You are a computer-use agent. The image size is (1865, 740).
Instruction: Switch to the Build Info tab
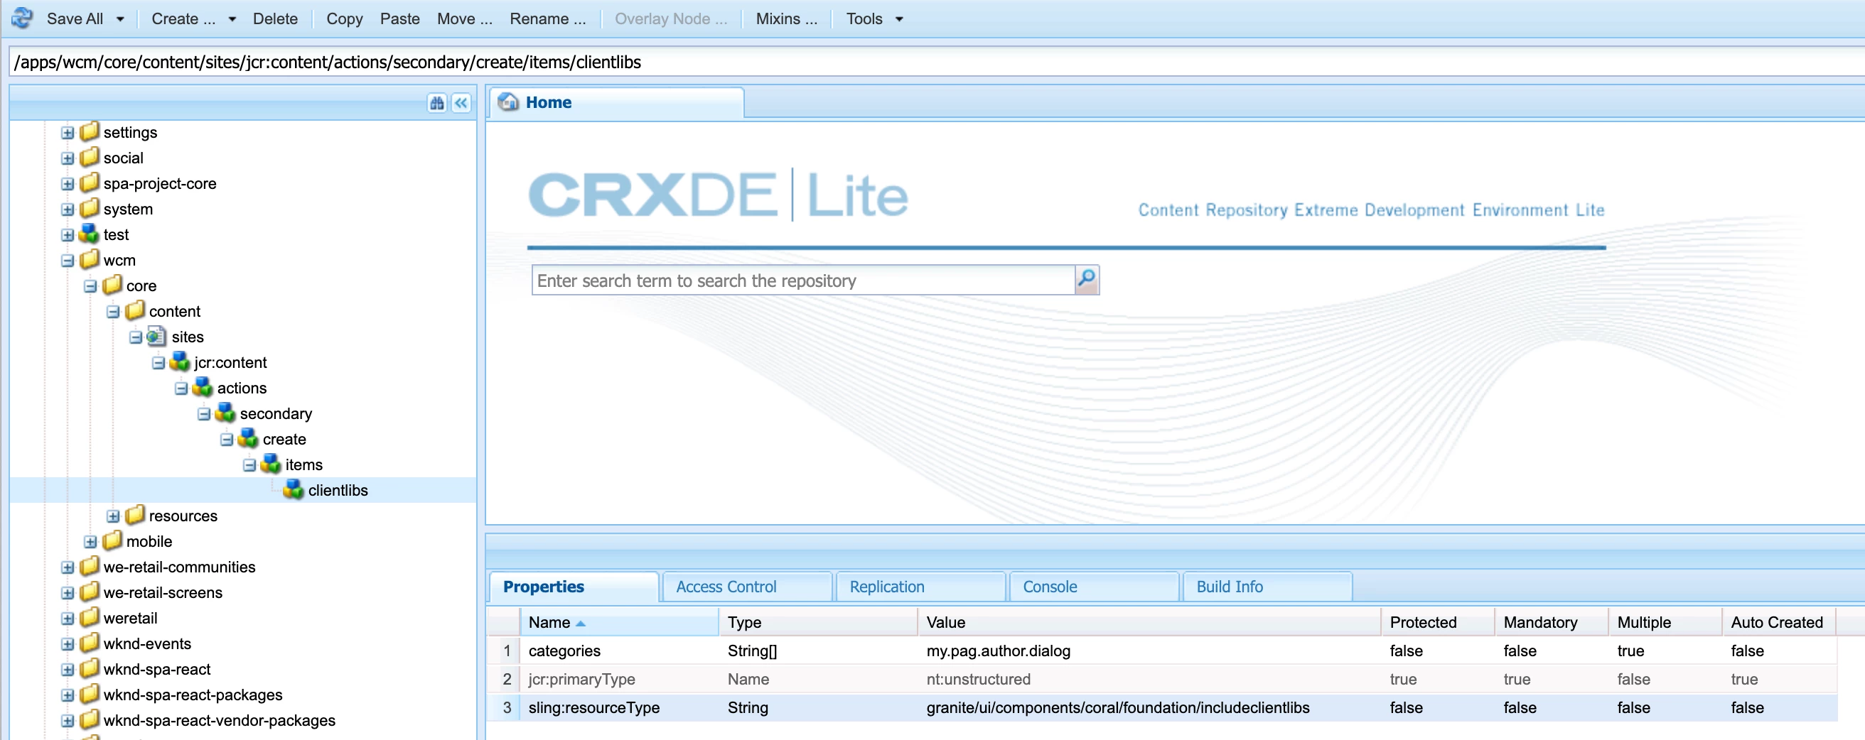[1267, 586]
